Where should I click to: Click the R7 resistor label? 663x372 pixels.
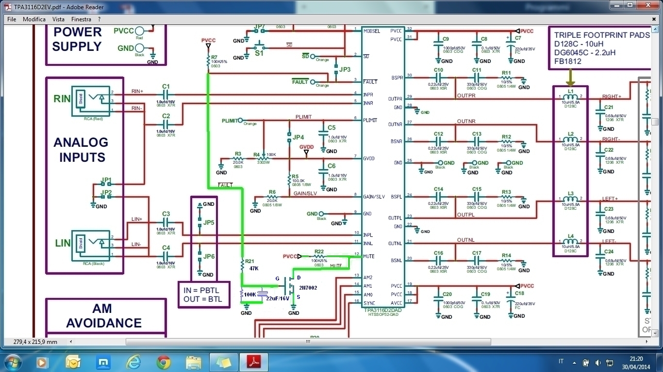tap(214, 57)
